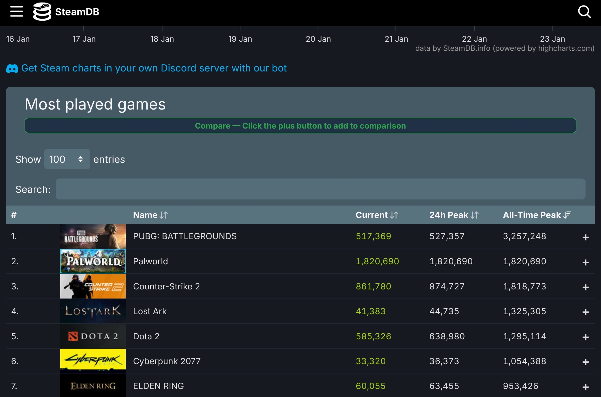Click the Dota 2 thumbnail image
The image size is (601, 397).
point(93,336)
